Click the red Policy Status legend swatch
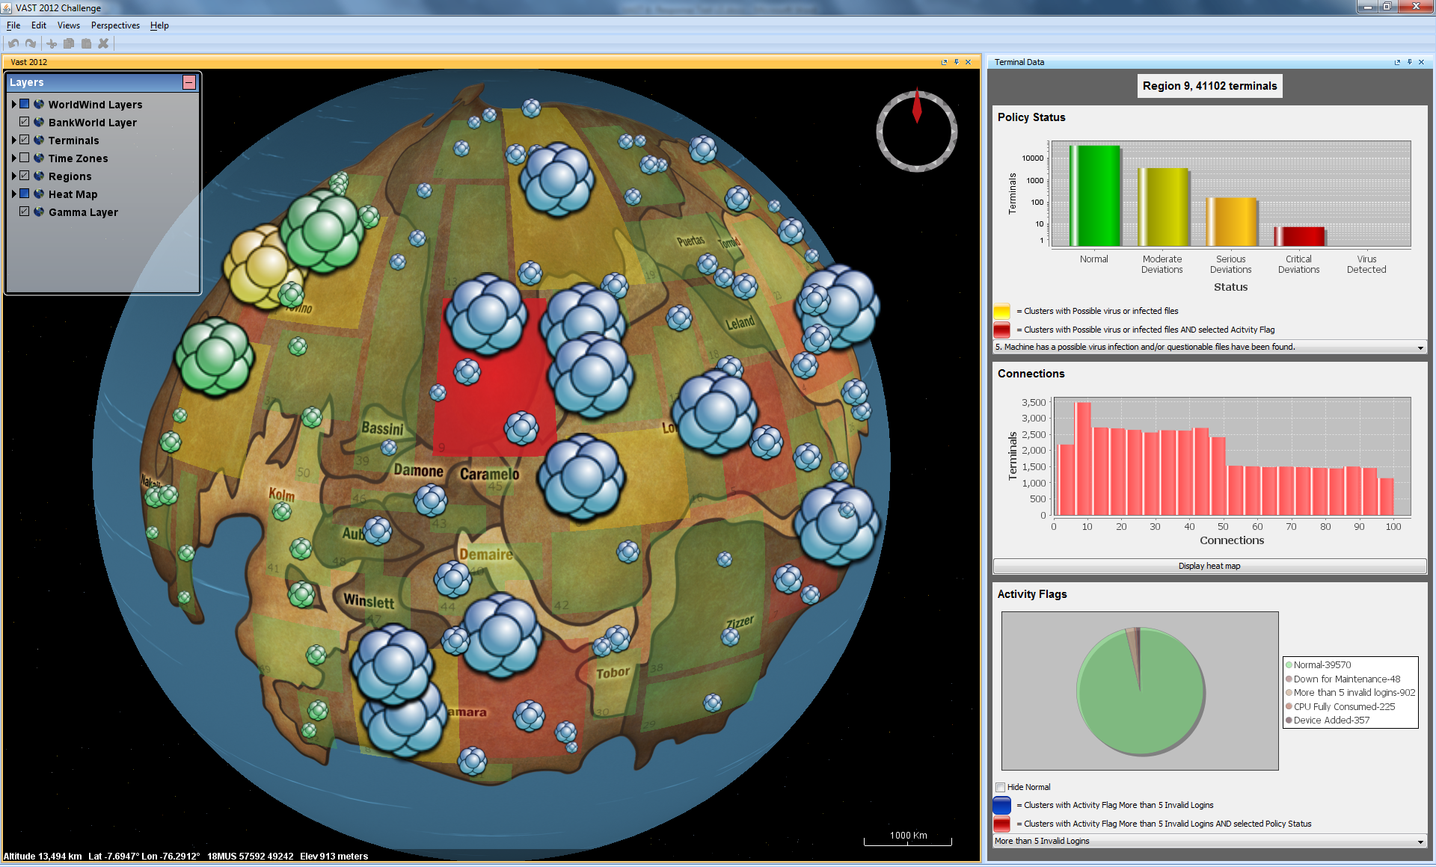 tap(1001, 330)
